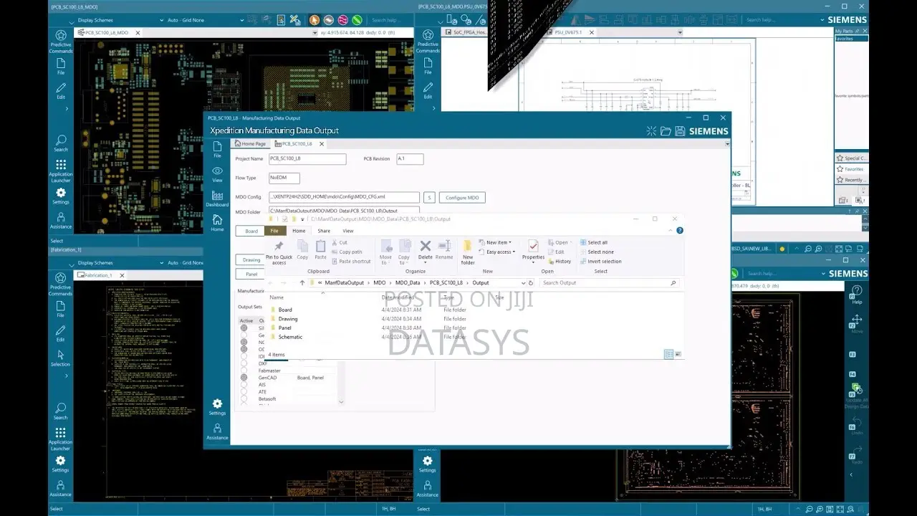Toggle Active radio for GenCAD output row
The height and width of the screenshot is (516, 917).
pos(244,377)
